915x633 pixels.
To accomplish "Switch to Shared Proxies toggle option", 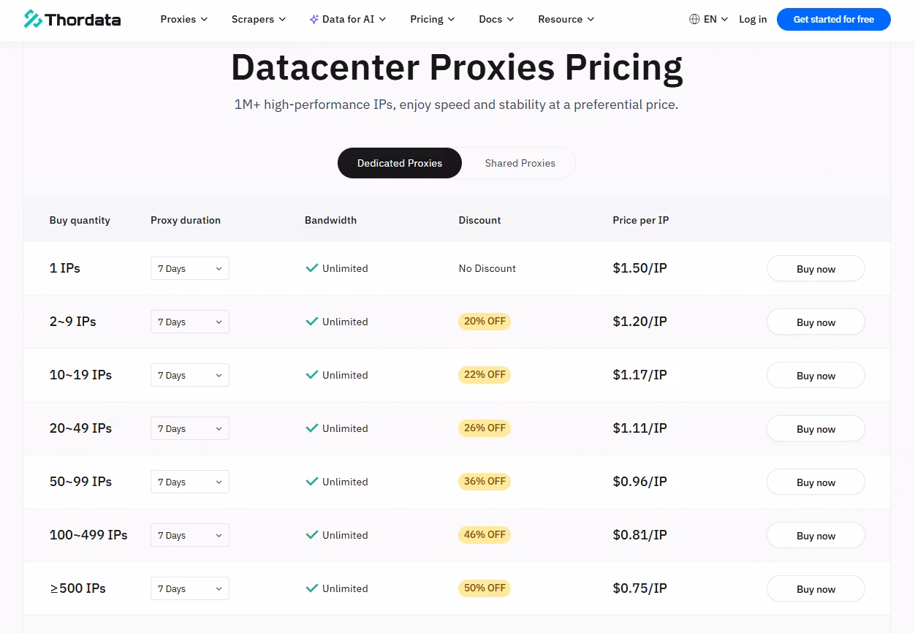I will [x=520, y=163].
